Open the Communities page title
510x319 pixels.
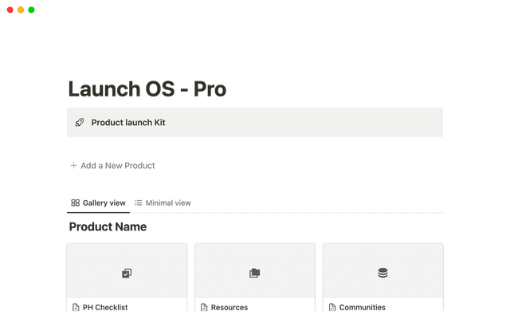363,308
